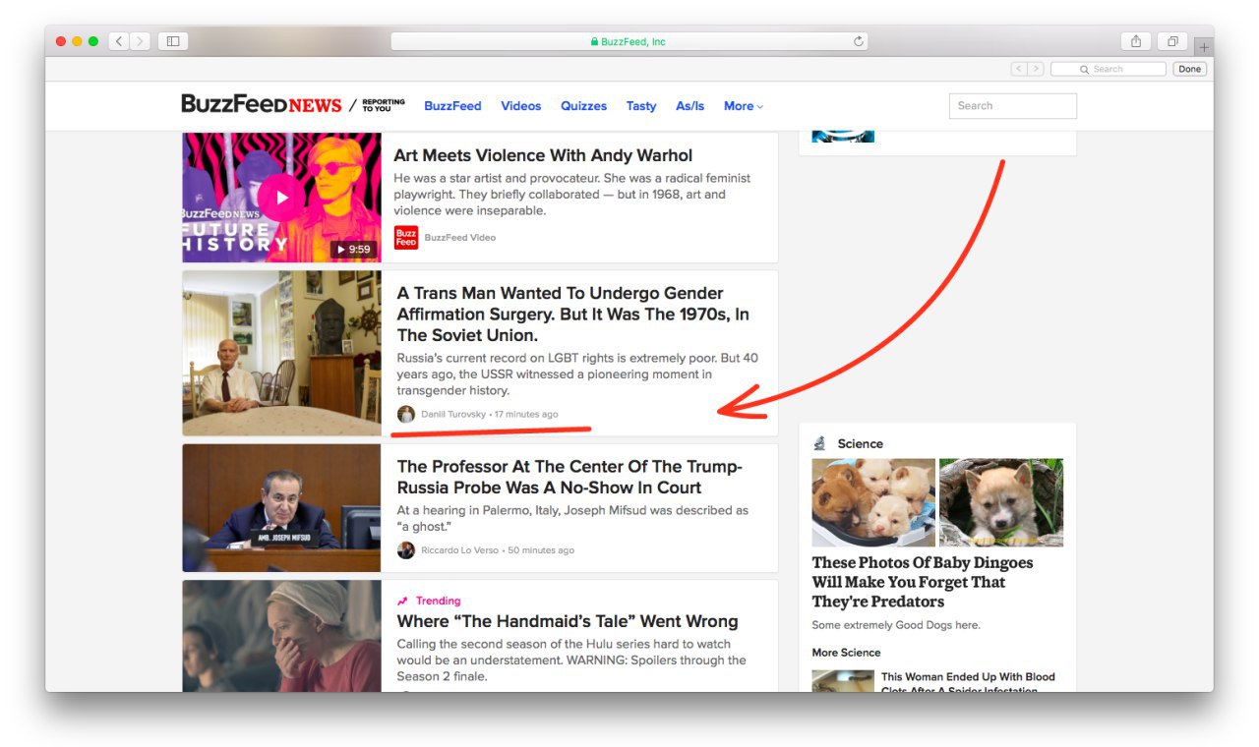Screen dimensions: 1259x747
Task: Open the Share menu icon
Action: tap(1136, 41)
